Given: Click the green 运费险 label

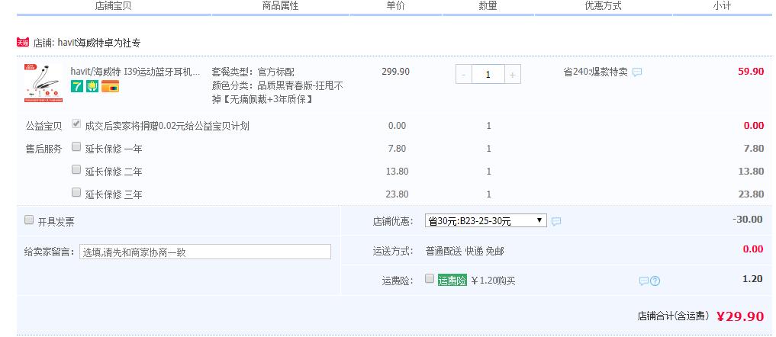Looking at the screenshot, I should [x=452, y=281].
